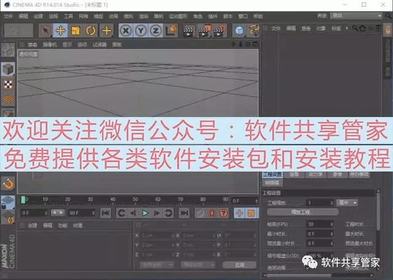Open material manager 创建 menu

point(32,225)
